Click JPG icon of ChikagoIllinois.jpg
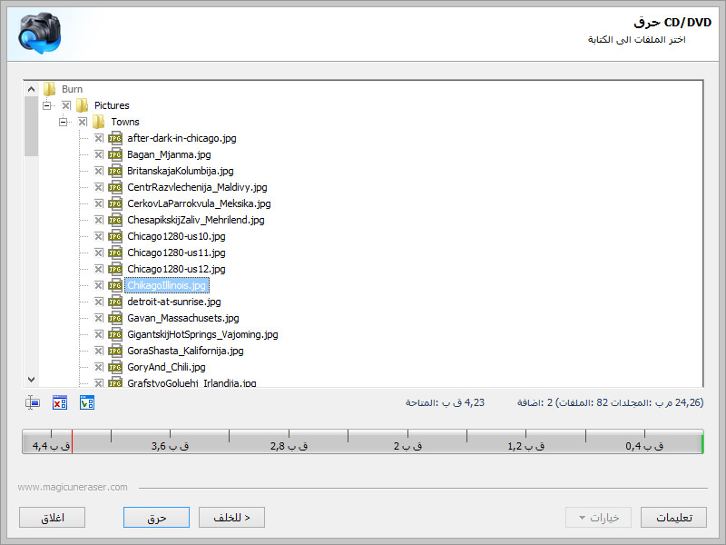The height and width of the screenshot is (545, 726). click(x=115, y=285)
